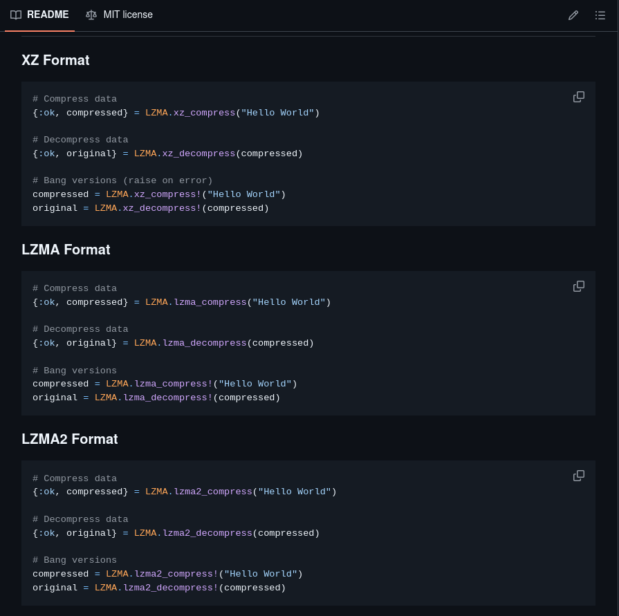Click the pencil icon to edit README
This screenshot has width=619, height=616.
point(573,15)
